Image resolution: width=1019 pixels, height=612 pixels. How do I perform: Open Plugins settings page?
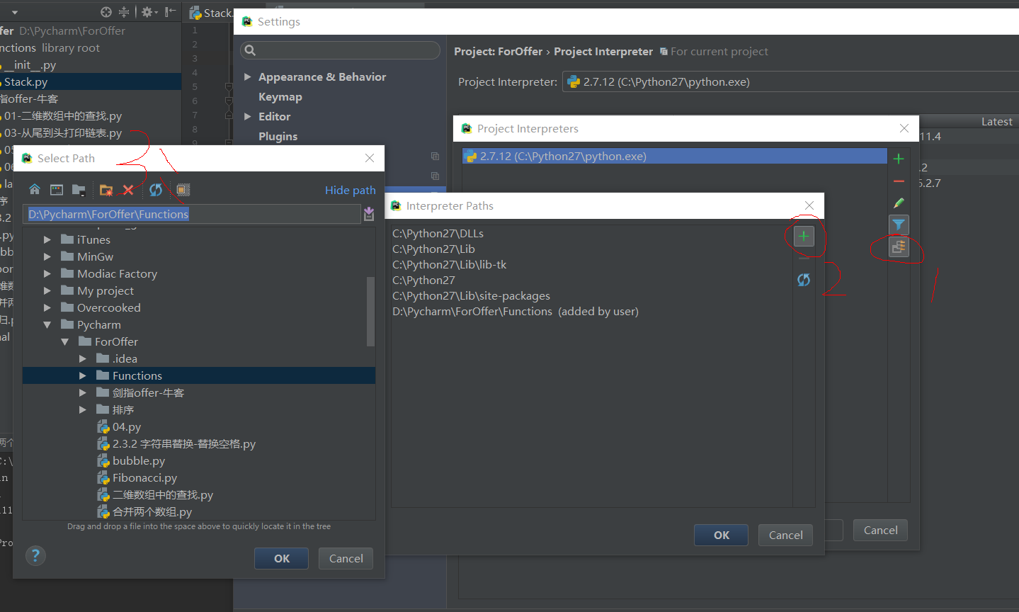pyautogui.click(x=278, y=136)
